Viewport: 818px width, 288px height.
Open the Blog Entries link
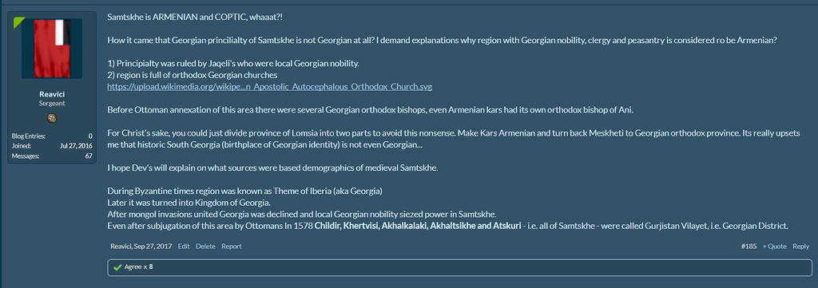click(x=28, y=136)
